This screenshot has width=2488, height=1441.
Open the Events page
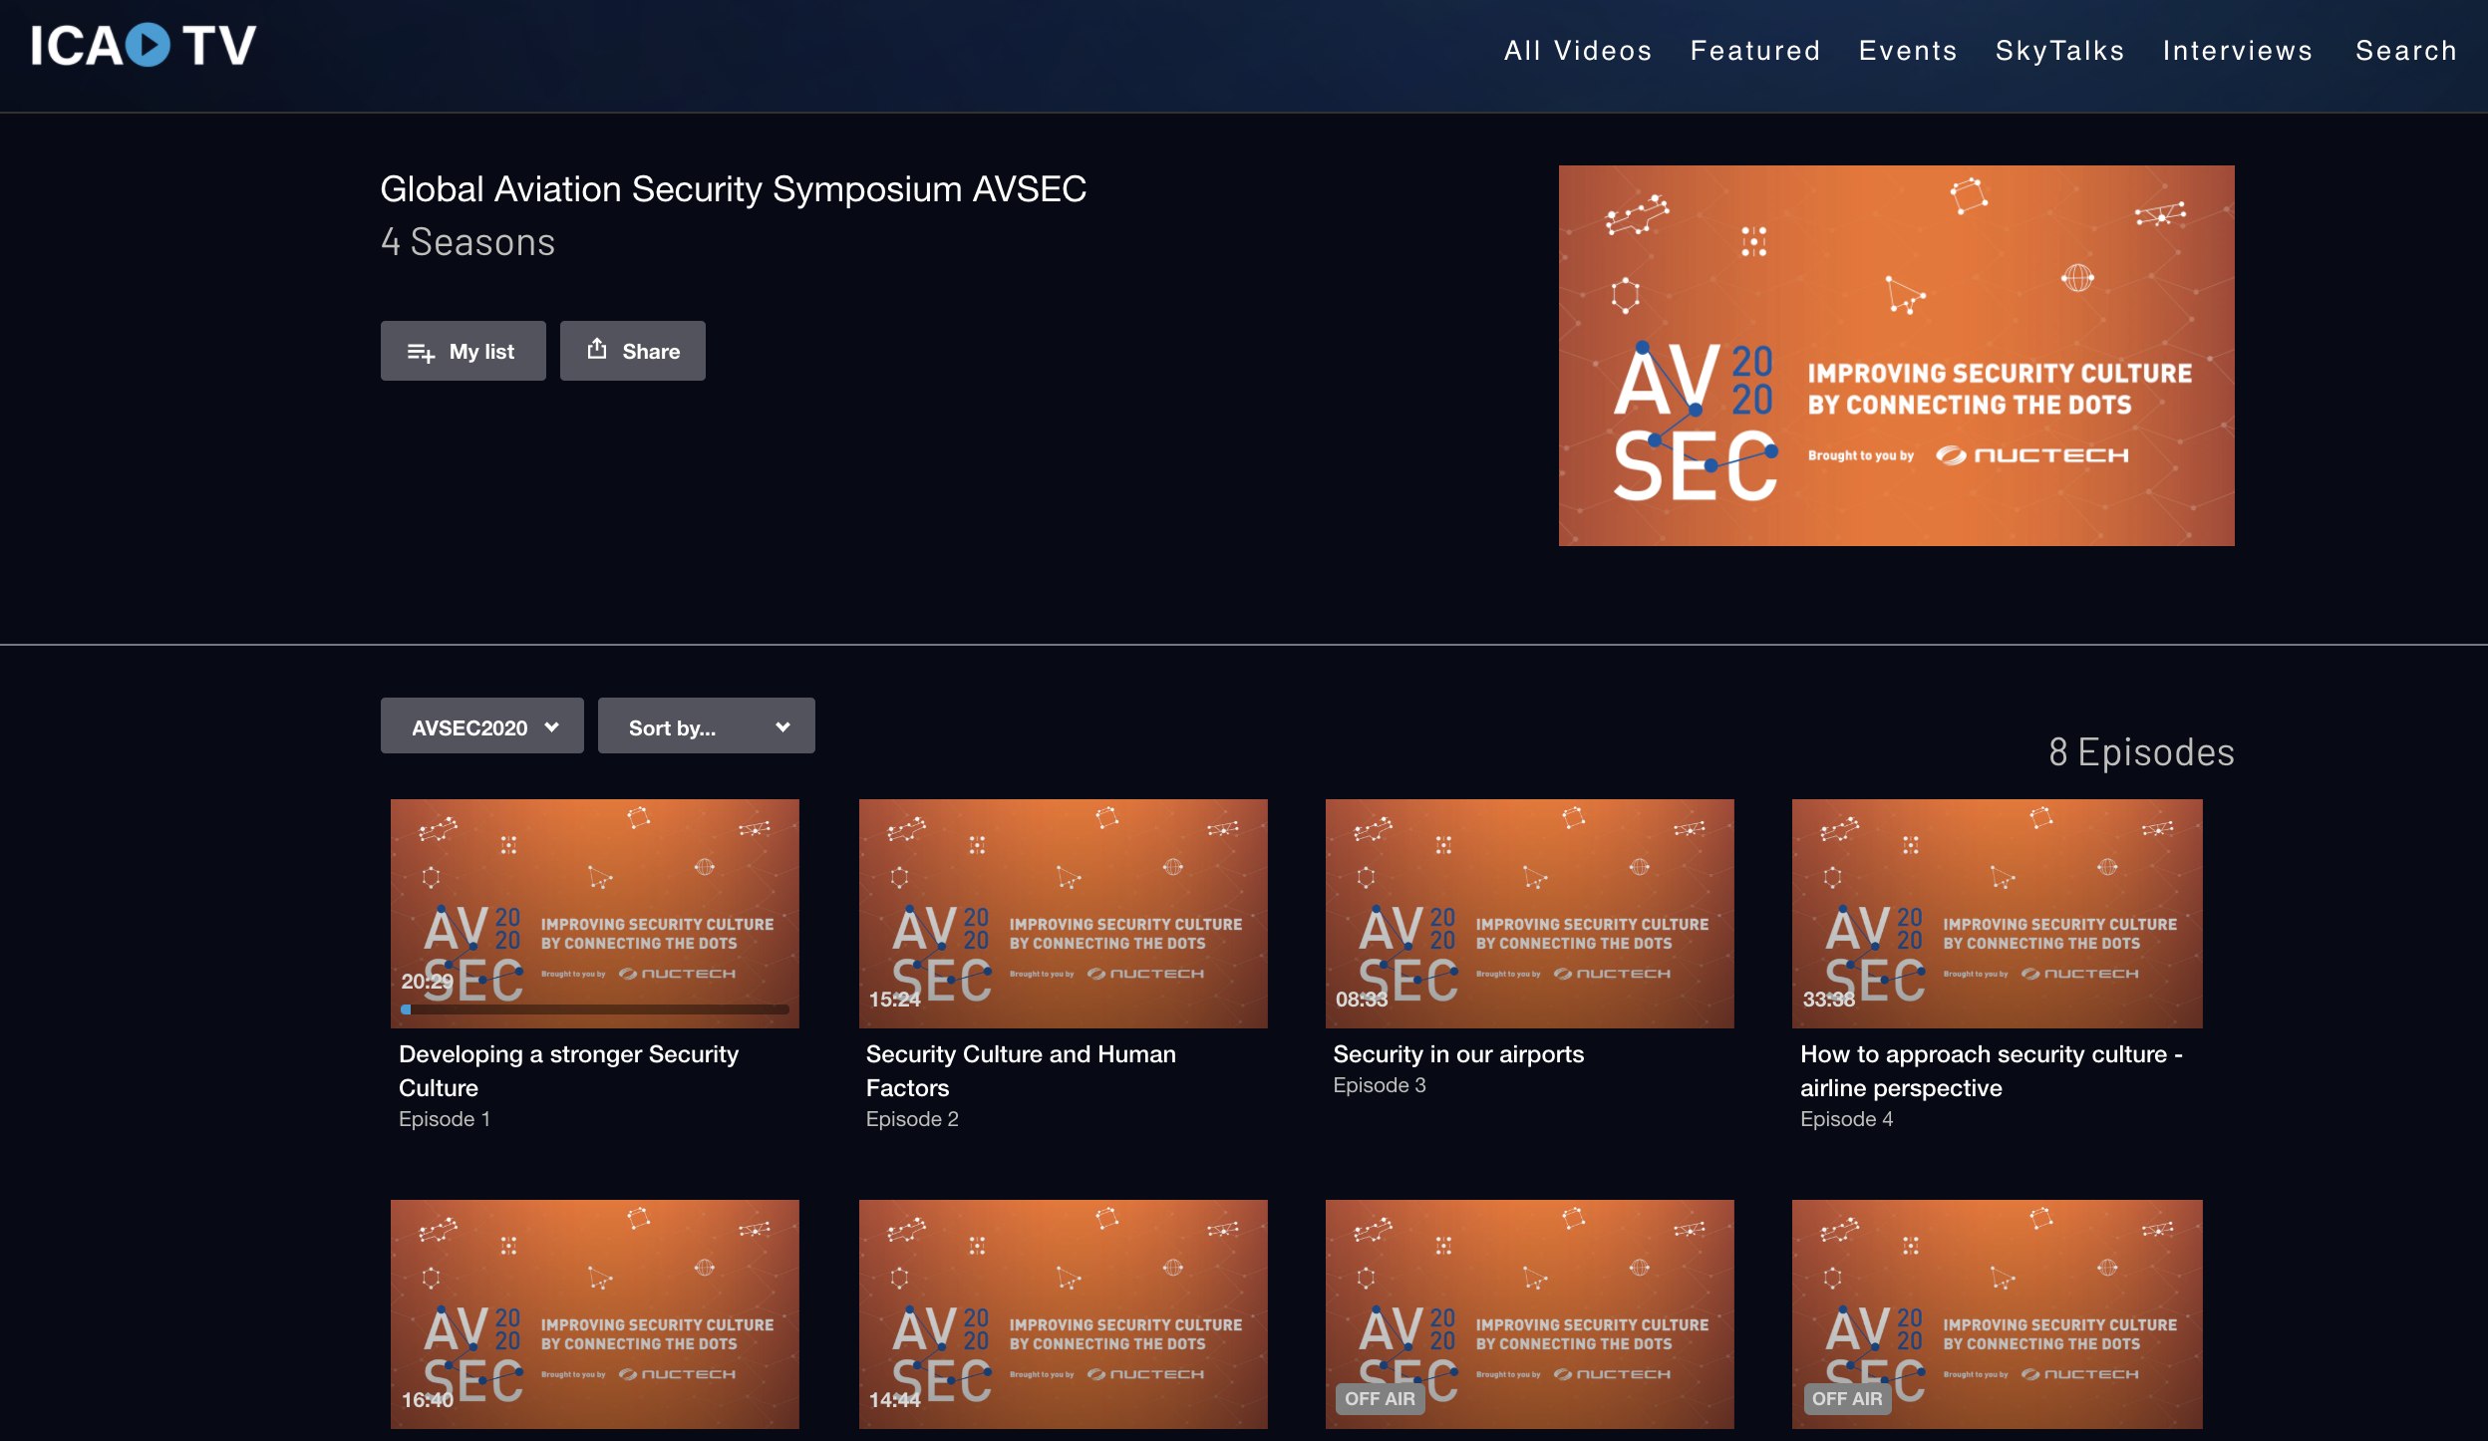tap(1908, 51)
